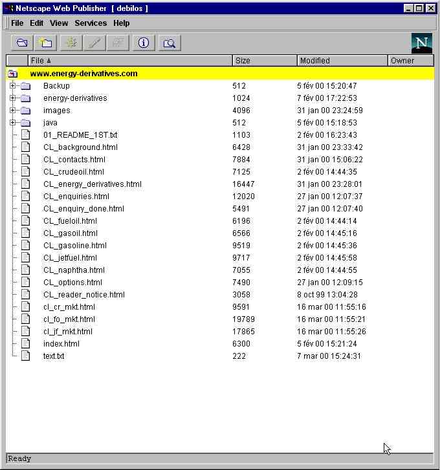
Task: Click the CL_naphtha.html file icon
Action: point(26,270)
